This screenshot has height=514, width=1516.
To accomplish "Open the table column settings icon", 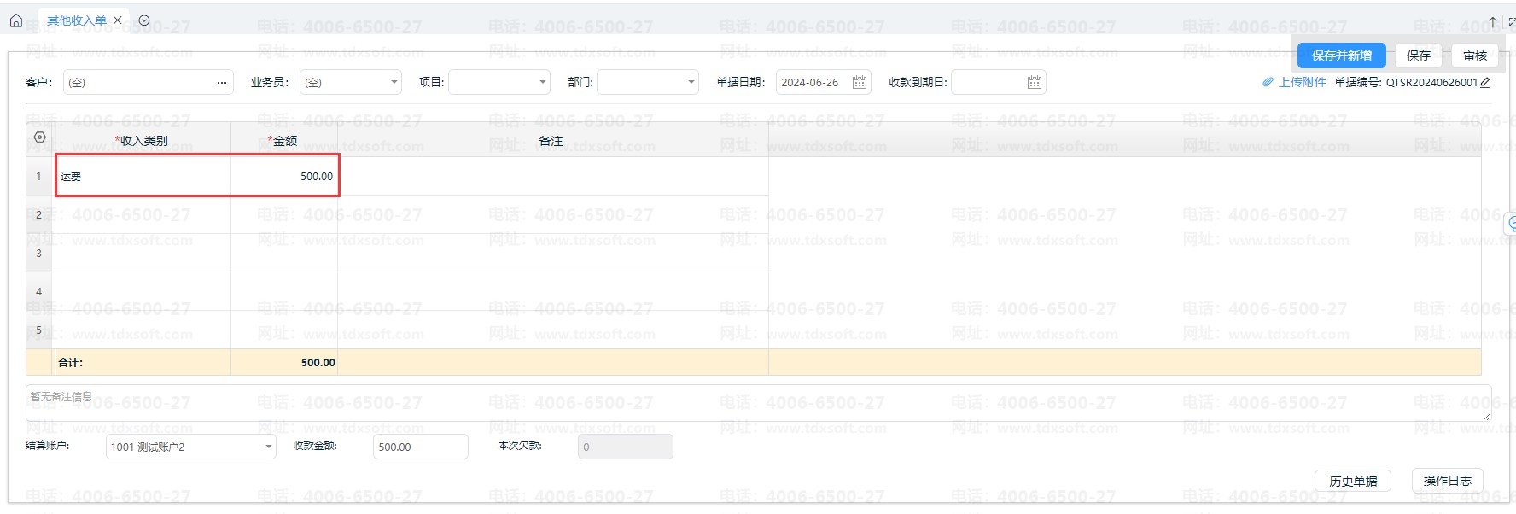I will pos(39,137).
